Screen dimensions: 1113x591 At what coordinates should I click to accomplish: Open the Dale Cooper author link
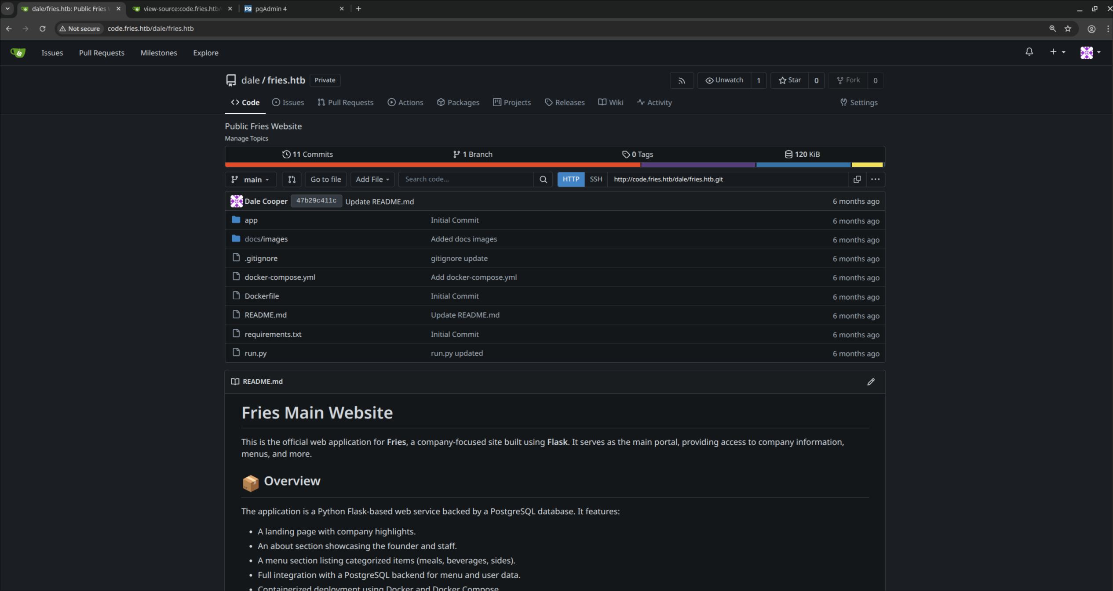click(x=266, y=201)
